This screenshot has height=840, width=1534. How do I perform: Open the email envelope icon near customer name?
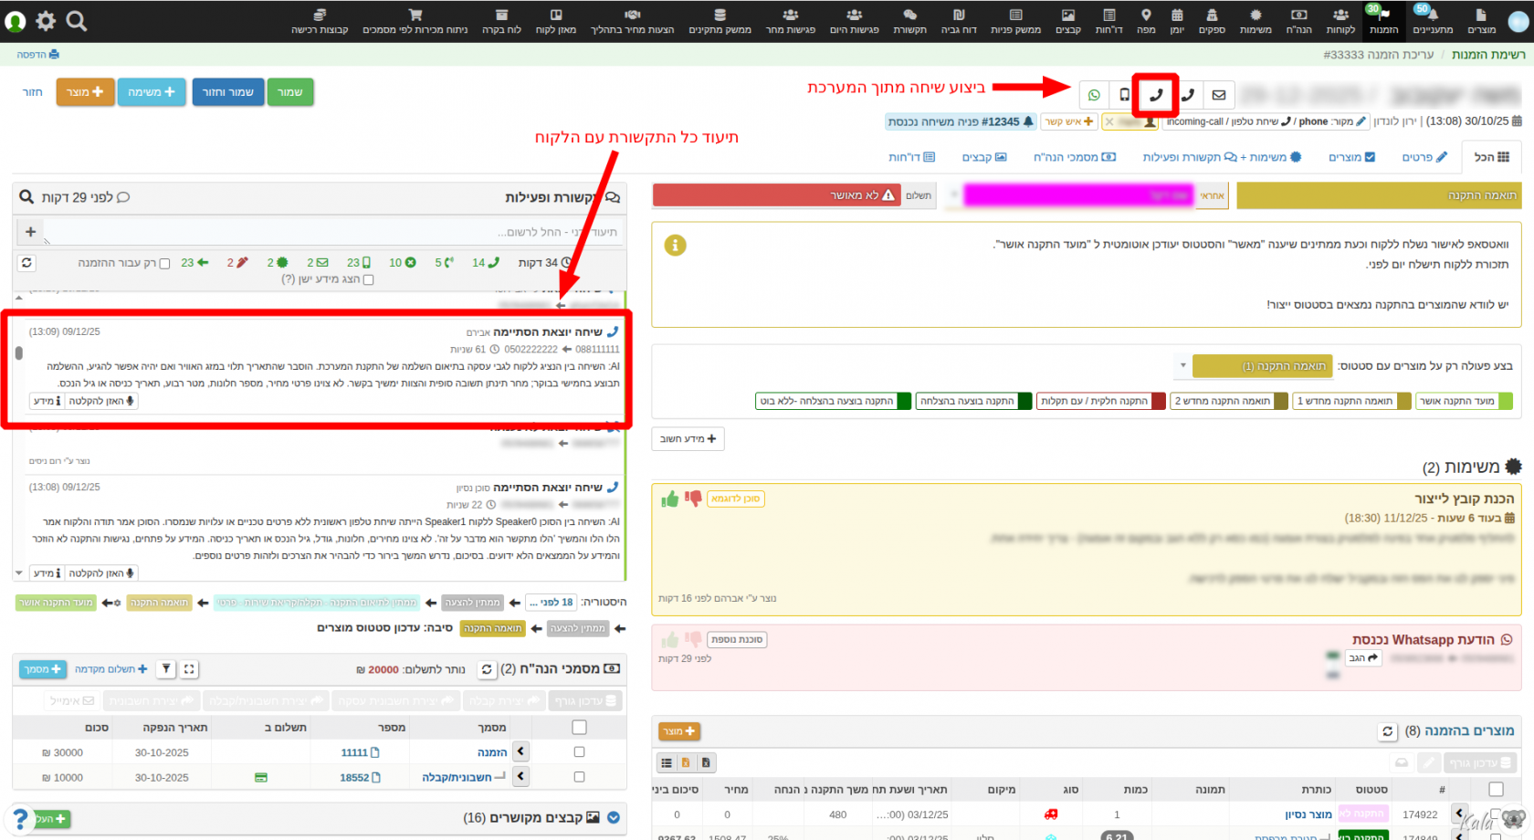pos(1218,95)
